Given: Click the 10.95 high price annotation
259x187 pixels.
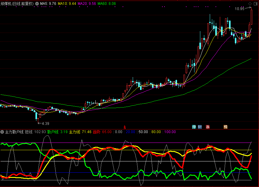Looking at the screenshot, I should (x=239, y=9).
